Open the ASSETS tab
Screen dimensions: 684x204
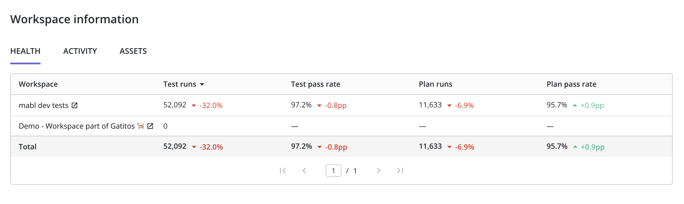click(133, 51)
